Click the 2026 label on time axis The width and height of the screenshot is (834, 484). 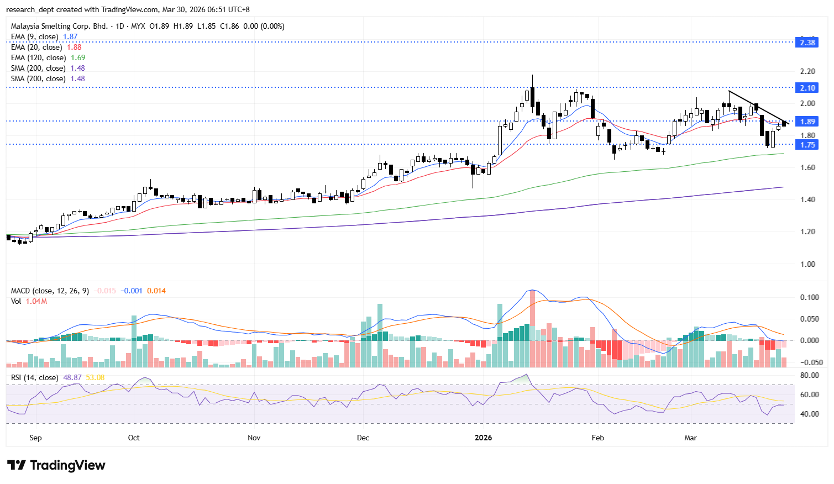point(483,438)
